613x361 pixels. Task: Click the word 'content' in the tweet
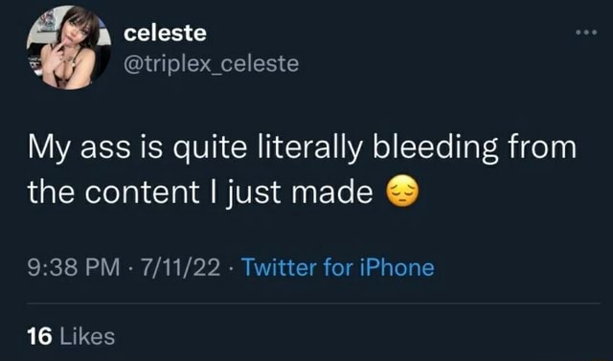(x=142, y=192)
